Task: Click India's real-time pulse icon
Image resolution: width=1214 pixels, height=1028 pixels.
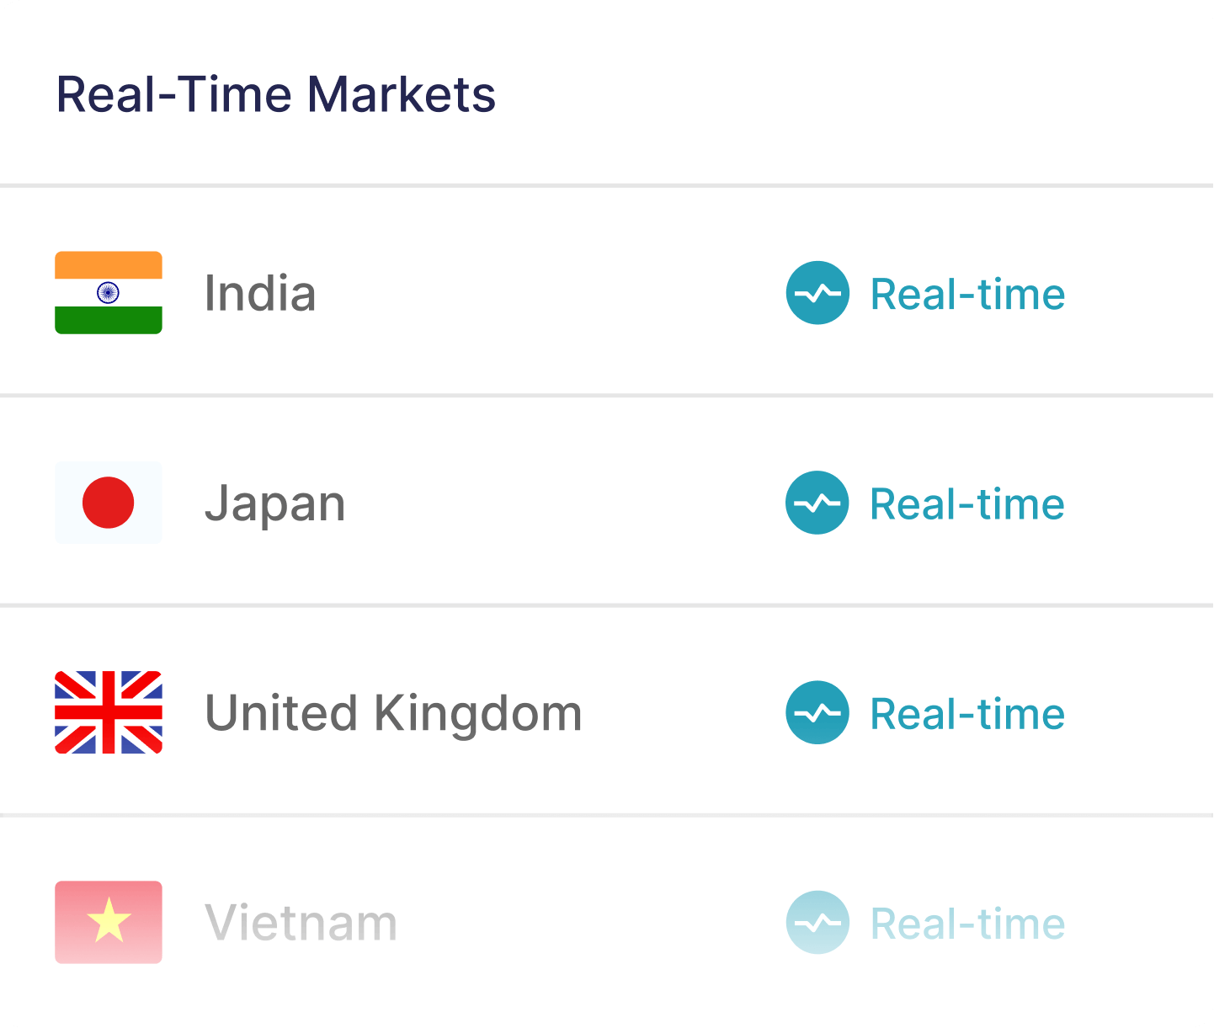Action: [x=817, y=293]
